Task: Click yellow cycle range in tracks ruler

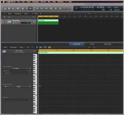Action: pyautogui.click(x=48, y=16)
